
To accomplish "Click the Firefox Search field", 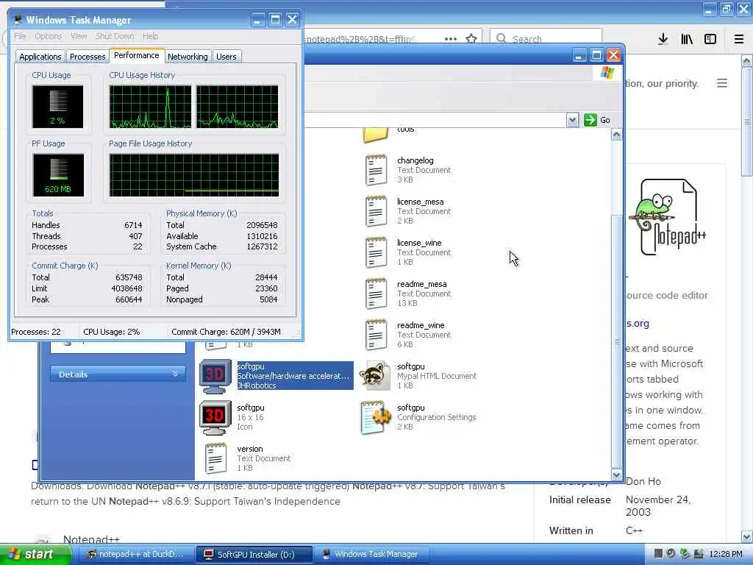I will click(x=546, y=38).
